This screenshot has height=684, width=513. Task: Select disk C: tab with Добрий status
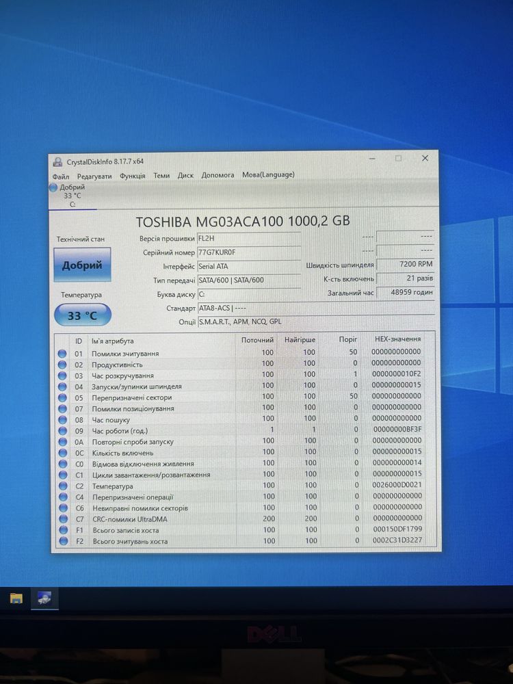72,196
